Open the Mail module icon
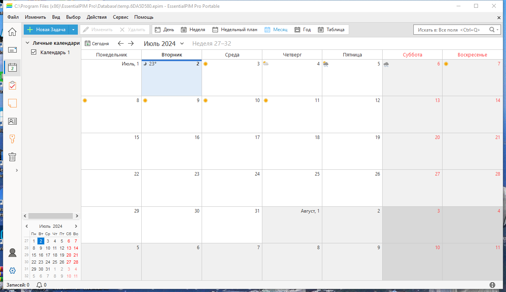The height and width of the screenshot is (292, 506). [x=12, y=50]
